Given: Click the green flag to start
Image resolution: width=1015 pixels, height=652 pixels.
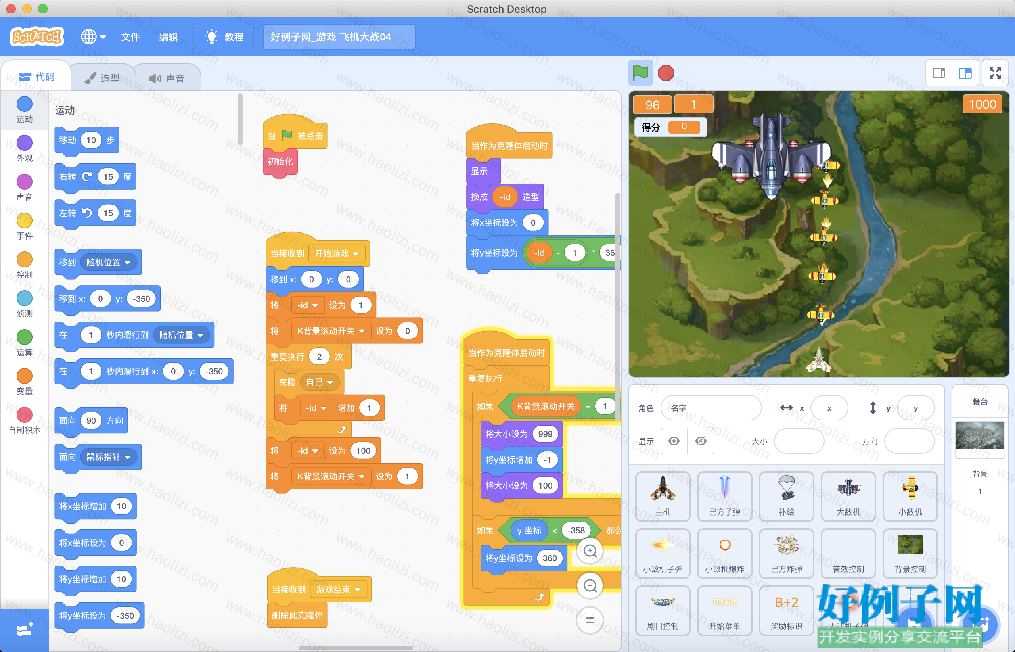Looking at the screenshot, I should click(x=640, y=73).
